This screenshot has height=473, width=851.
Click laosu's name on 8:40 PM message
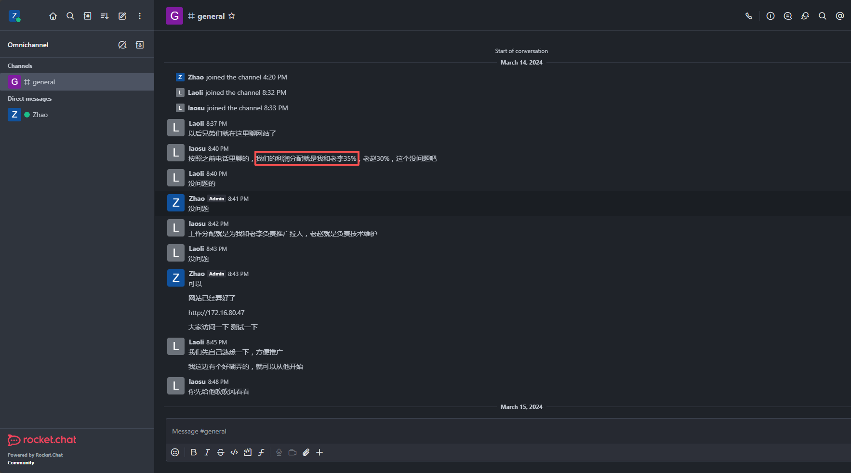[197, 148]
